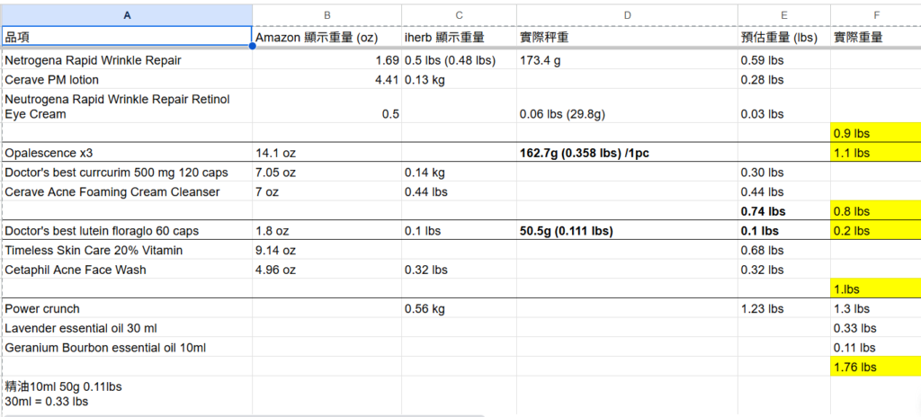Screen dimensions: 921x417
Task: Click the bold 50.5g (0.111 lbs) cell
Action: tap(627, 231)
